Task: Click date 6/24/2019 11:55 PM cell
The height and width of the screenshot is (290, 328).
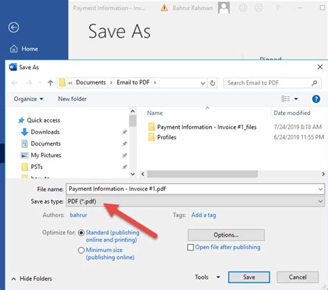Action: point(299,137)
